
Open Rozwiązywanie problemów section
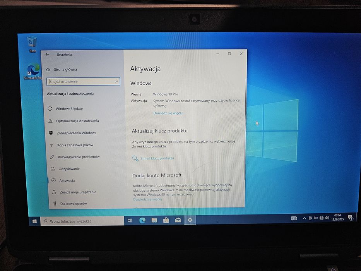pyautogui.click(x=75, y=157)
